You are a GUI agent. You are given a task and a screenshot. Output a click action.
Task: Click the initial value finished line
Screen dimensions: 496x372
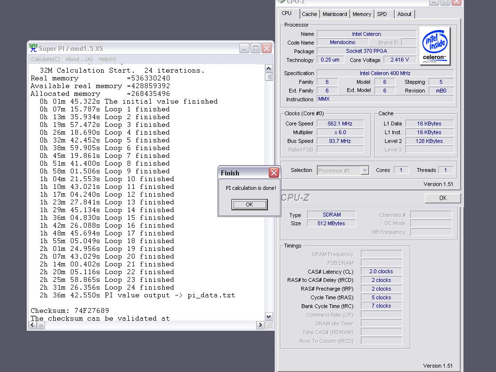pos(129,102)
